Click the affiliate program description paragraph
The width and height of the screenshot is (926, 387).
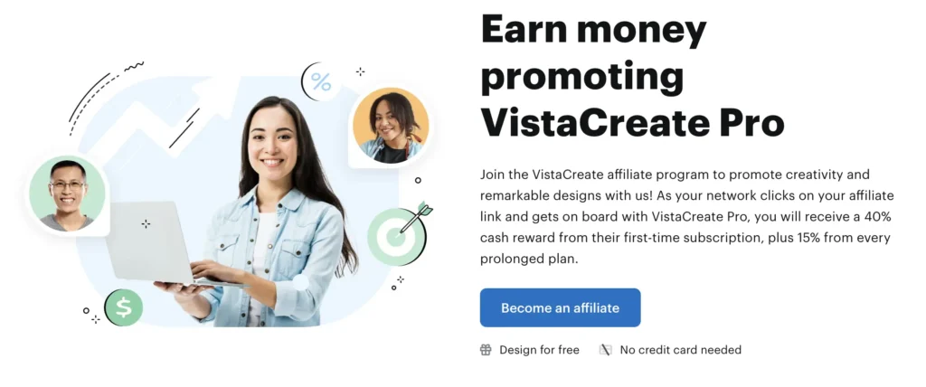coord(687,217)
